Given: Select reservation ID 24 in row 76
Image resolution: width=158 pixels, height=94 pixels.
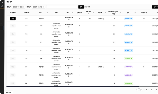Looking at the screenshot, I should [x=114, y=50].
